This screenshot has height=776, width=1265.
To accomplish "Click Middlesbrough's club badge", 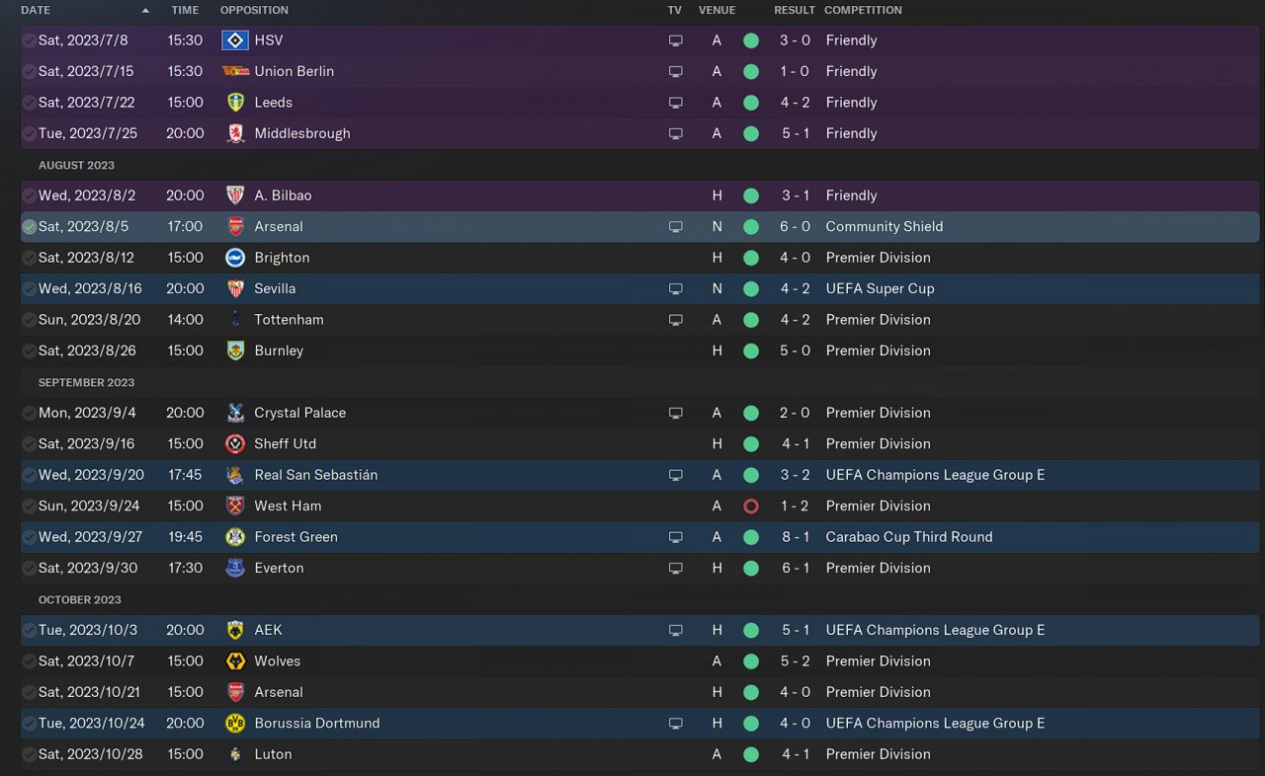I will (x=235, y=133).
